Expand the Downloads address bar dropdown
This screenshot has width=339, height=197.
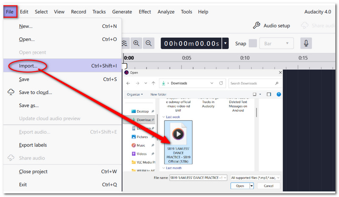click(212, 84)
